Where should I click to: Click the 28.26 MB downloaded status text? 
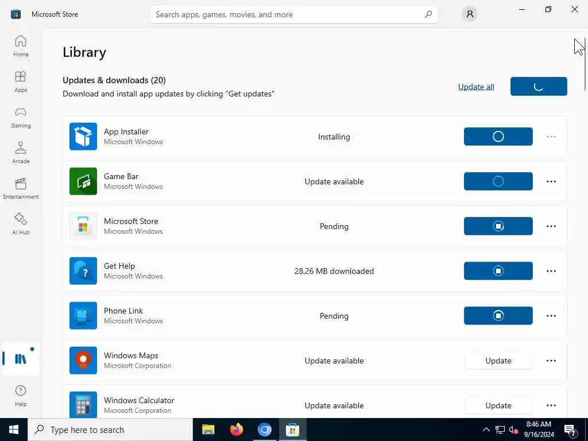(334, 271)
